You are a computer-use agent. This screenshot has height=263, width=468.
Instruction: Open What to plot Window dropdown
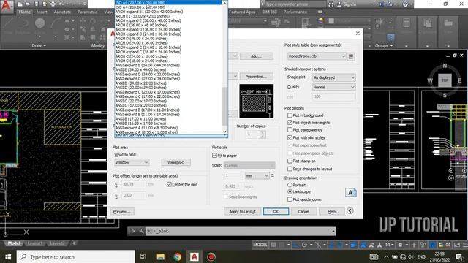click(x=132, y=162)
